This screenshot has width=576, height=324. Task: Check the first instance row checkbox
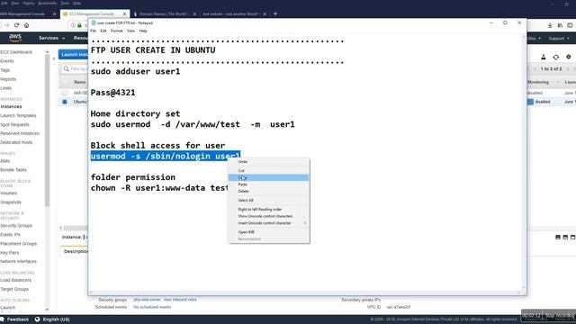[65, 93]
